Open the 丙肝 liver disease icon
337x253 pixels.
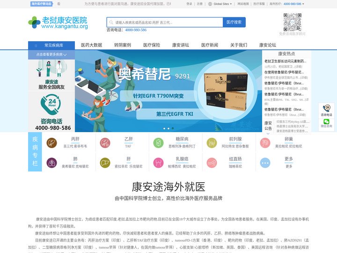[x=51, y=143]
